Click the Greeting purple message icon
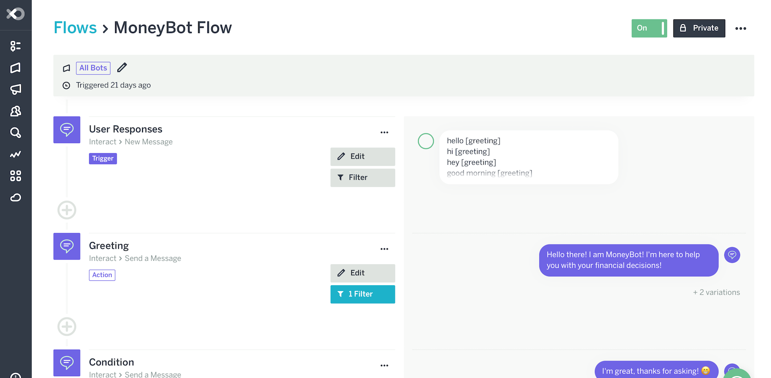 click(x=67, y=246)
